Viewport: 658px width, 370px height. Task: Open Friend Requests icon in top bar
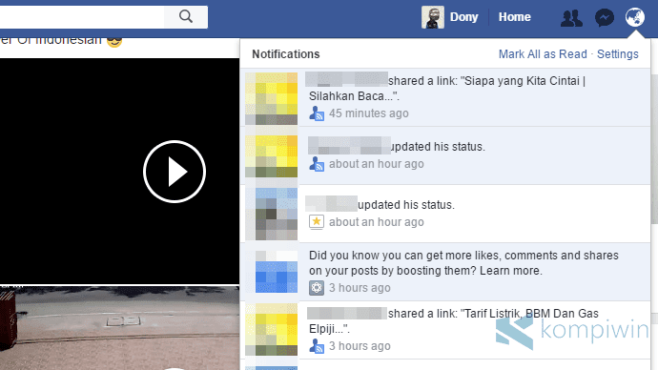pyautogui.click(x=571, y=17)
